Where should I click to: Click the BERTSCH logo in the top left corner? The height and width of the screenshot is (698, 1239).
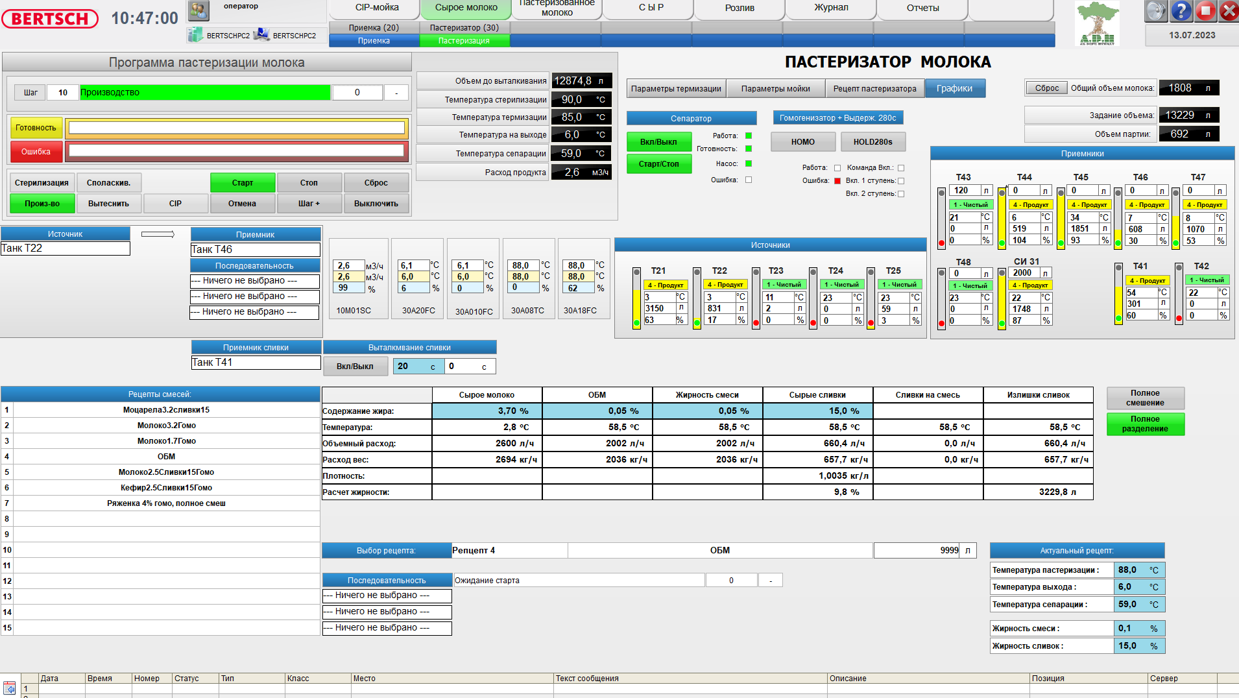coord(49,18)
